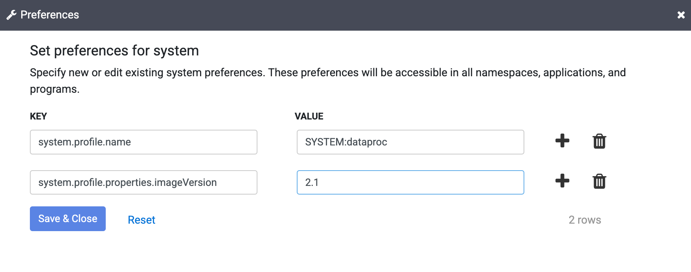Remove the imageVersion preference using trash icon
The width and height of the screenshot is (691, 272).
(599, 182)
